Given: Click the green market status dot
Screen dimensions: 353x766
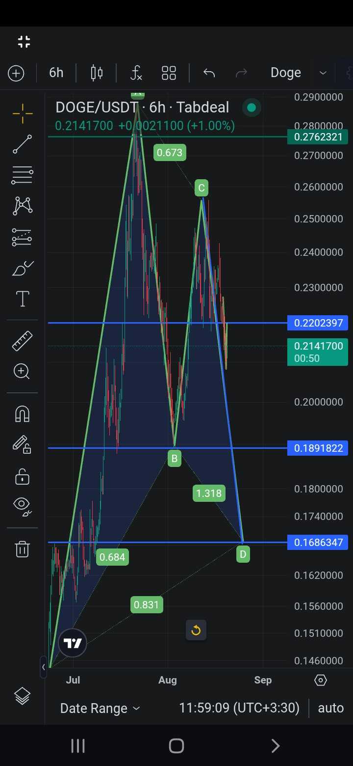Looking at the screenshot, I should pyautogui.click(x=252, y=108).
